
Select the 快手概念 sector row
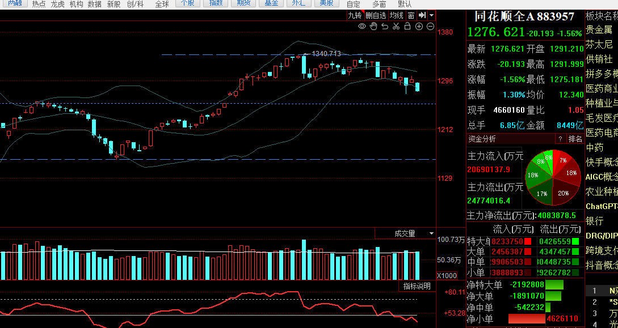click(x=602, y=163)
